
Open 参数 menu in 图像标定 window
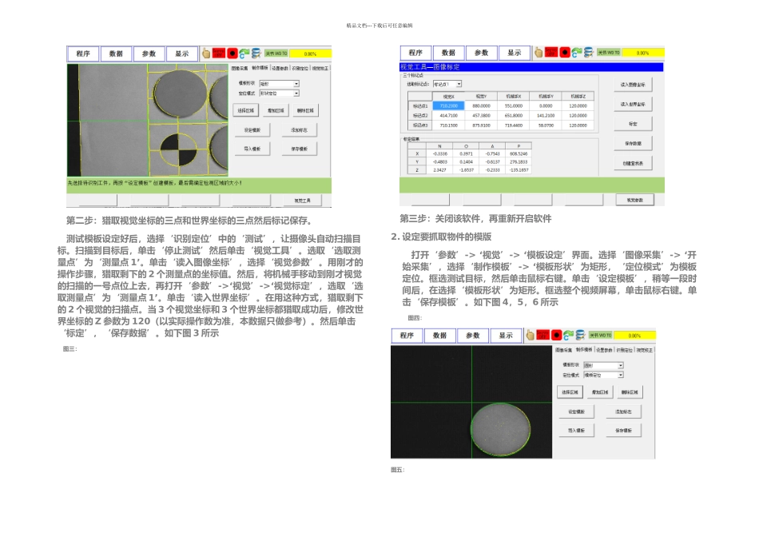coord(482,52)
